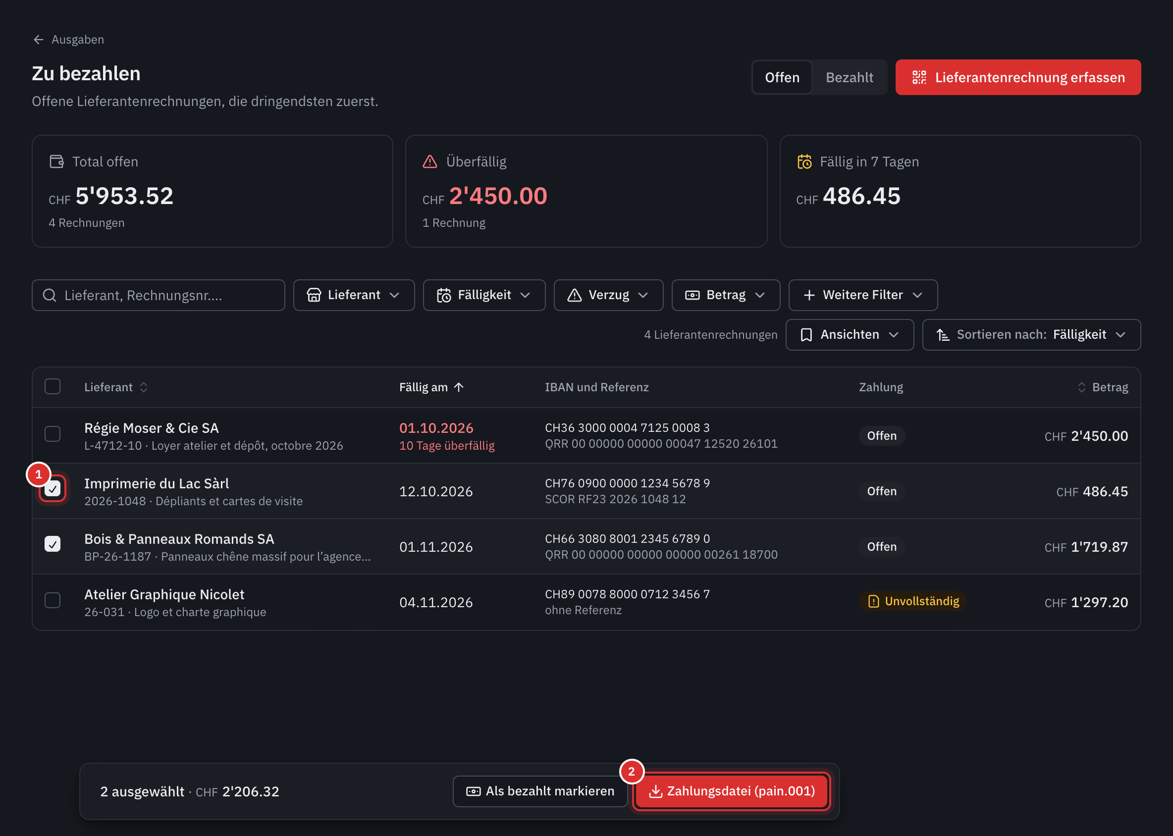
Task: Click the overdue date 01.10.2026
Action: 436,428
